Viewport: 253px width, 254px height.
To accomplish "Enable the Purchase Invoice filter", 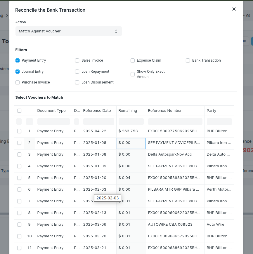I will [x=18, y=82].
